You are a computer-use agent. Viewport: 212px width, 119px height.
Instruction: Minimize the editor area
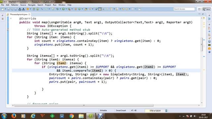[x=199, y=14]
